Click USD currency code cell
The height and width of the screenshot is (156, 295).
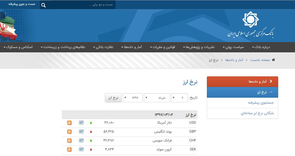click(193, 123)
